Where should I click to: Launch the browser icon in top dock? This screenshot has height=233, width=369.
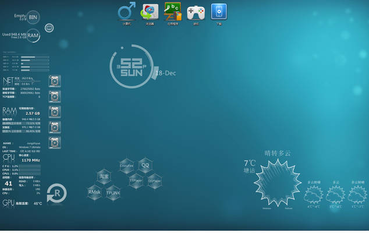150,11
